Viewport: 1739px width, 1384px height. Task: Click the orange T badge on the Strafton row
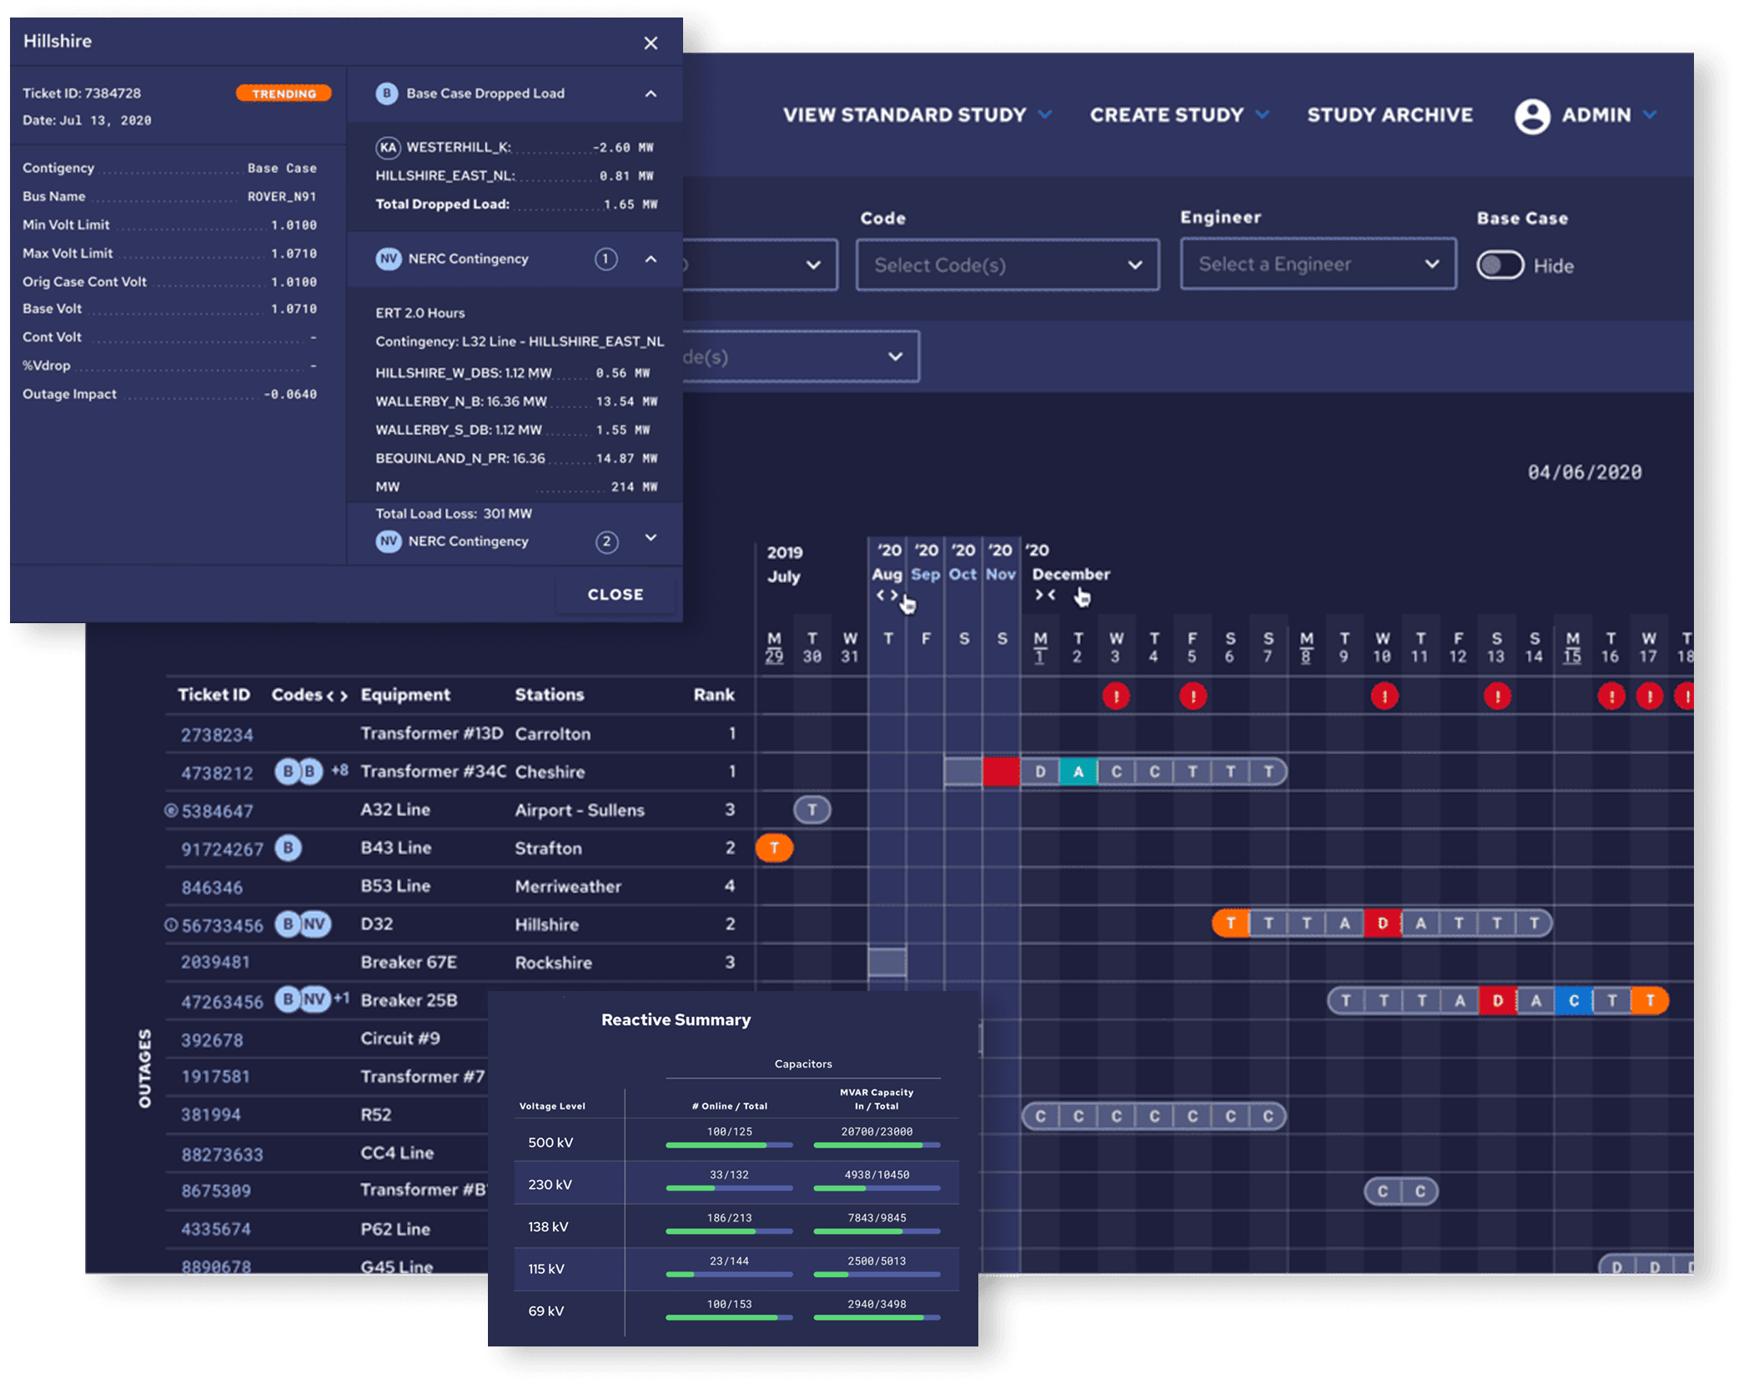click(x=774, y=848)
